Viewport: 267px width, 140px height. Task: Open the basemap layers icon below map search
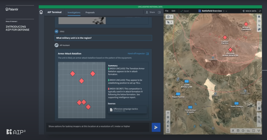click(259, 108)
